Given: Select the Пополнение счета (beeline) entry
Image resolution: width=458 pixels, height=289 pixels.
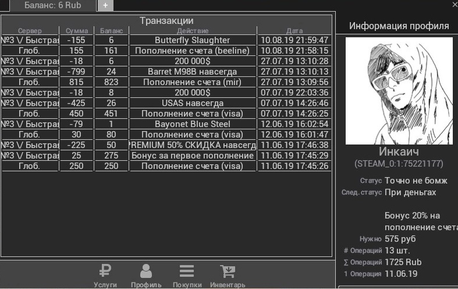Looking at the screenshot, I should tap(192, 51).
